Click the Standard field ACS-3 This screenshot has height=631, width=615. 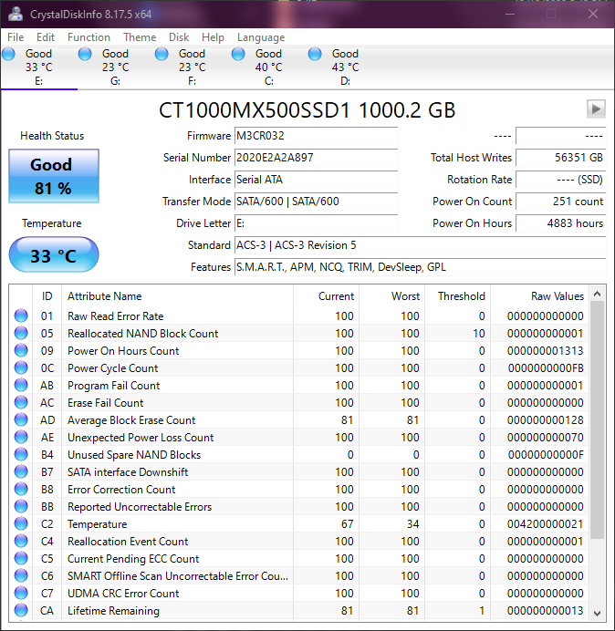[x=420, y=245]
